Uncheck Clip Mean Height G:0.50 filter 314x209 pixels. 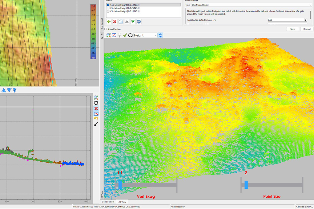(x=108, y=5)
